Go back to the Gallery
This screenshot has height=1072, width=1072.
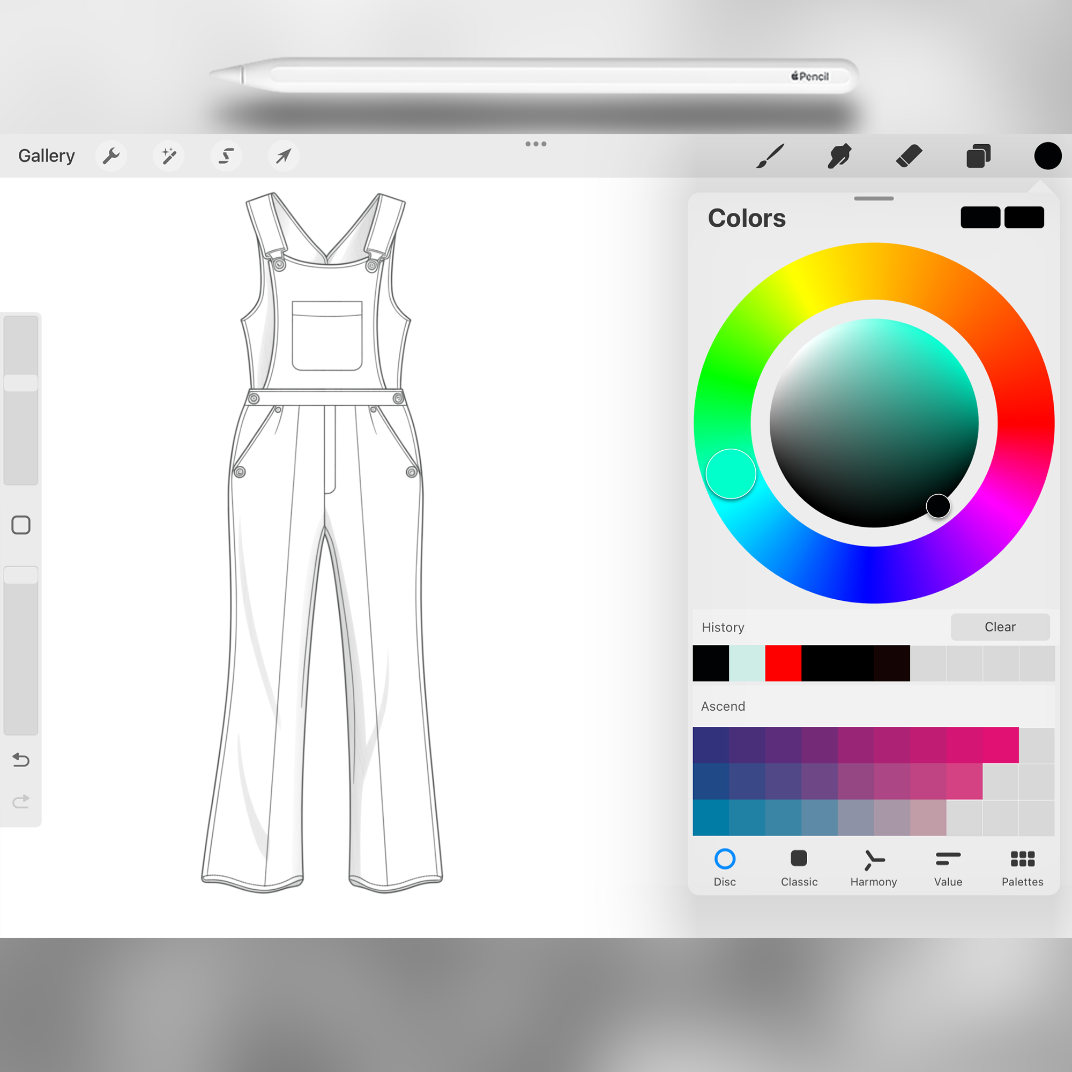[47, 156]
